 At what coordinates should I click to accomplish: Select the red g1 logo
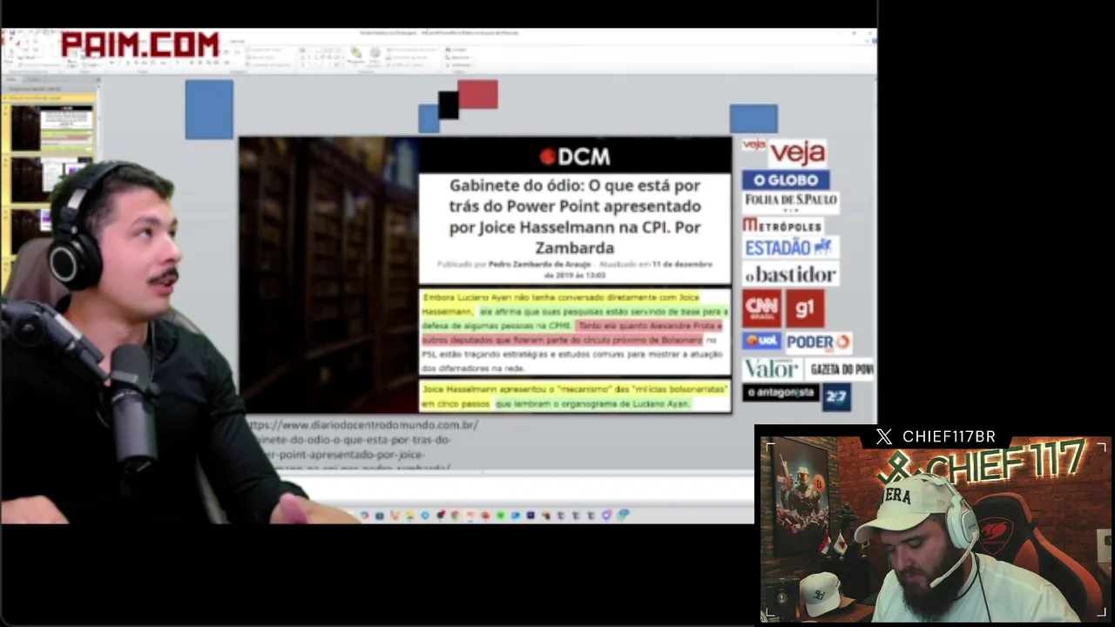pyautogui.click(x=805, y=309)
